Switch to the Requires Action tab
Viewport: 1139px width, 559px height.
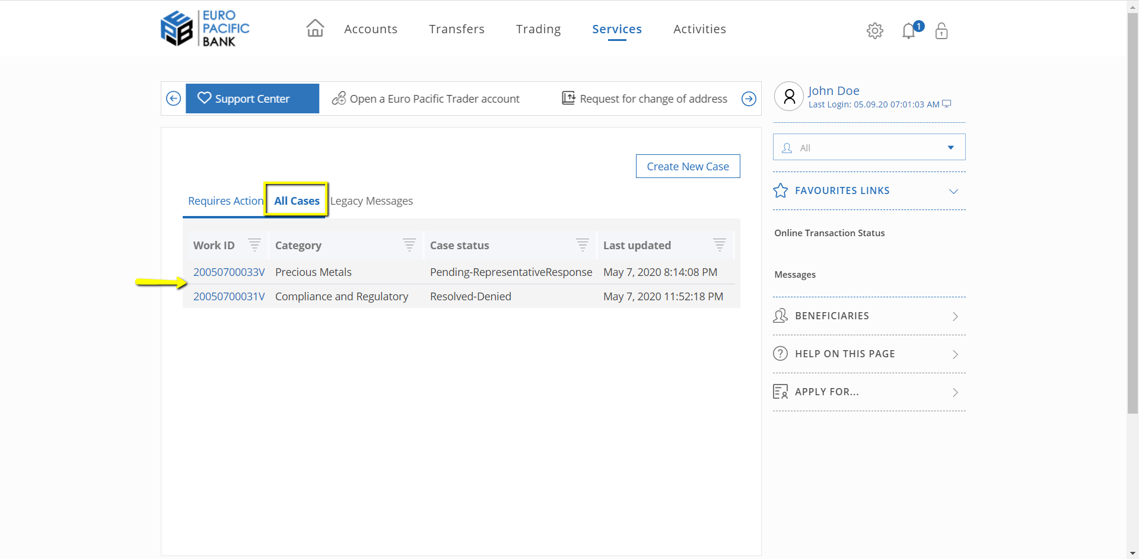[225, 201]
